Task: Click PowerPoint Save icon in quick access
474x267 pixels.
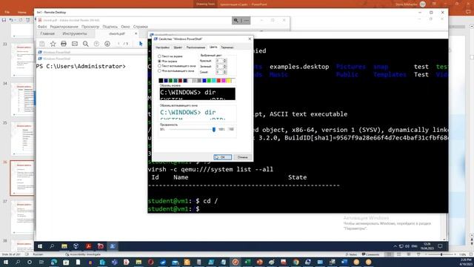Action: click(x=4, y=20)
